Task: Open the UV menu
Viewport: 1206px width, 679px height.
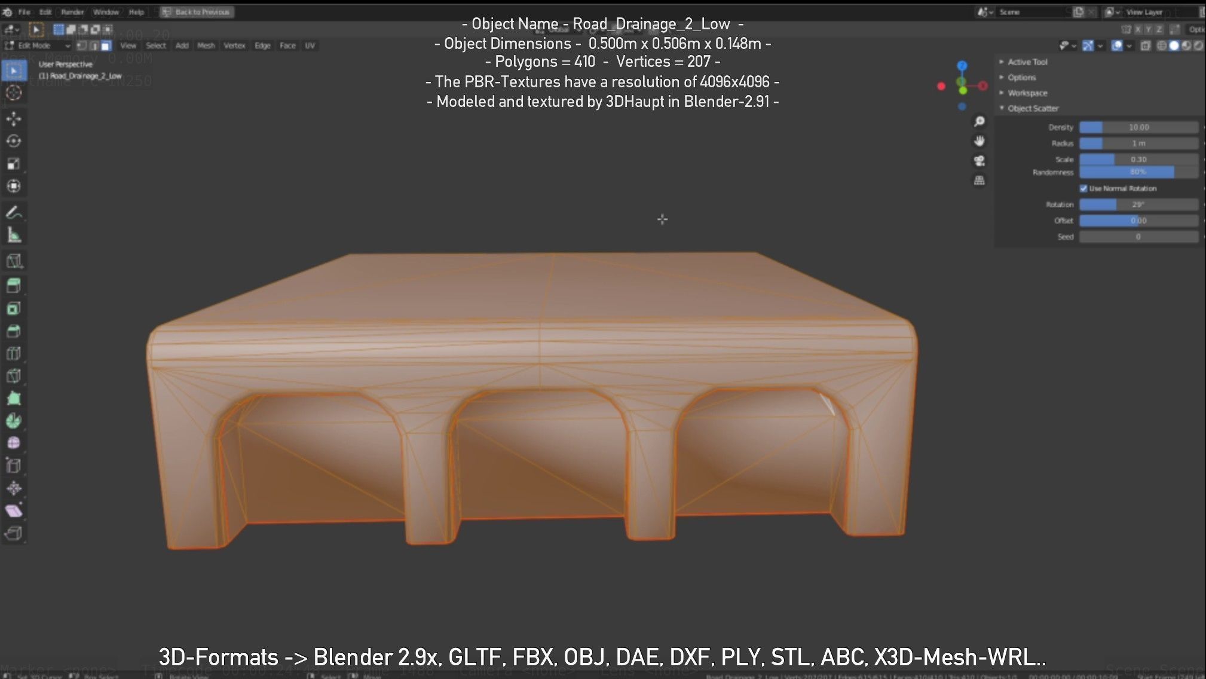Action: 310,45
